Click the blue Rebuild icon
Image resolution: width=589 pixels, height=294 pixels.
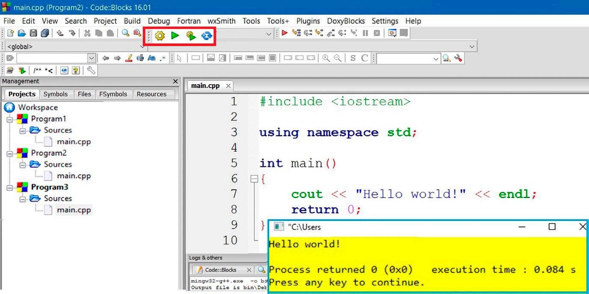pos(207,36)
